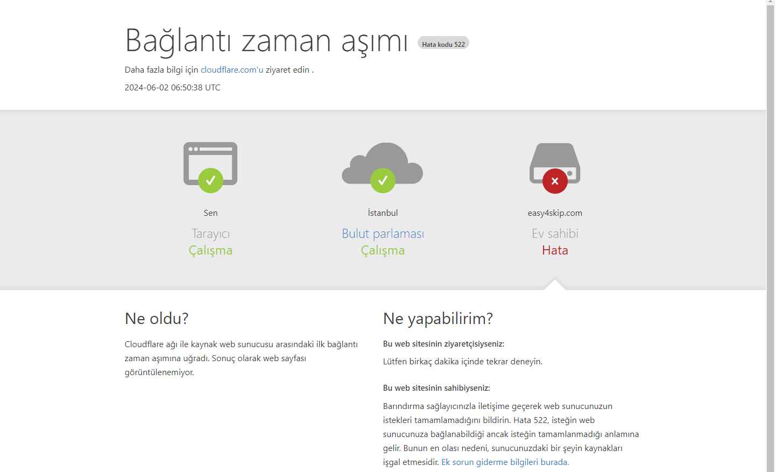Click the green checkmark on the browser icon
Screen dimensions: 775x472
click(210, 180)
